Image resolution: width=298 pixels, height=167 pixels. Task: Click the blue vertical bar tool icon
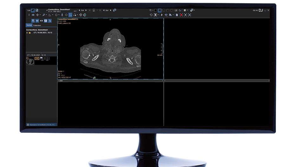(x=62, y=15)
